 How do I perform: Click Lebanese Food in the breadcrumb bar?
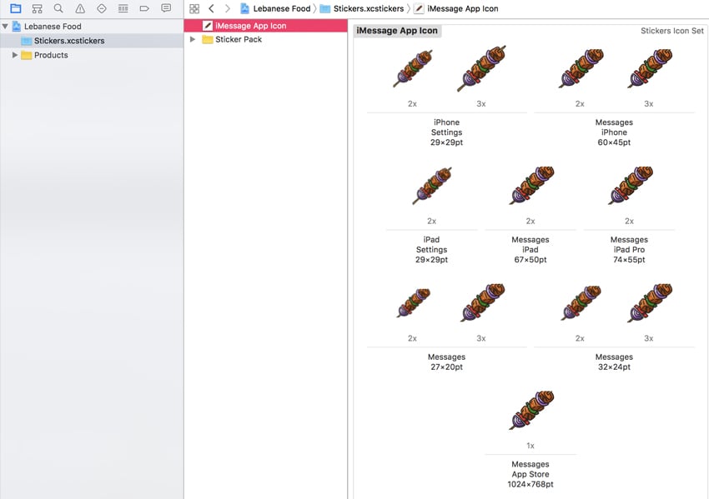(x=275, y=8)
